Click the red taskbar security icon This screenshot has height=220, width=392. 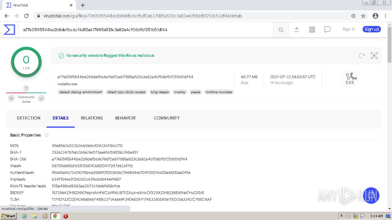point(66,216)
